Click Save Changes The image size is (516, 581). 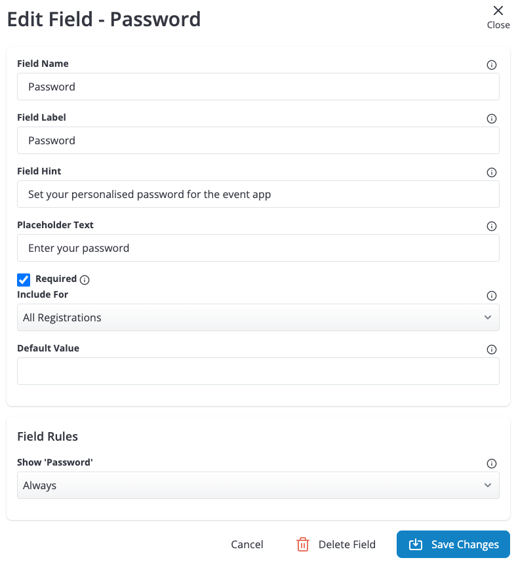tap(453, 544)
